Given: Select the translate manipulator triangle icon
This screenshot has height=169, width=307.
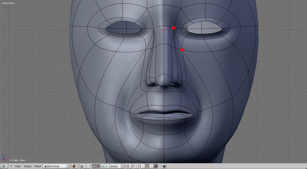Looking at the screenshot, I should pos(98,166).
